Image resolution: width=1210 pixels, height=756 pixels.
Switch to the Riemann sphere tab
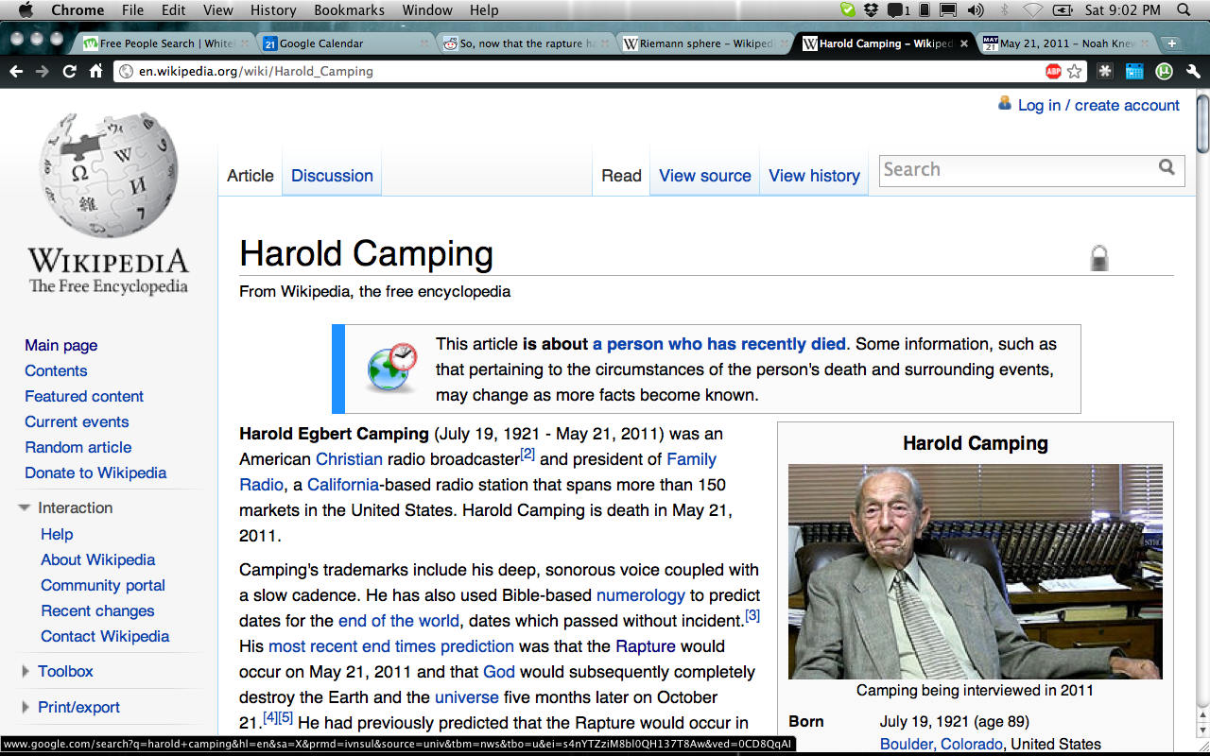click(705, 43)
